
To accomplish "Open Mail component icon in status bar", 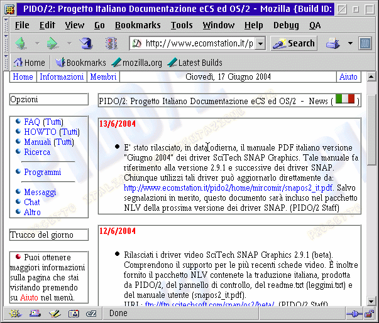I will [35, 314].
